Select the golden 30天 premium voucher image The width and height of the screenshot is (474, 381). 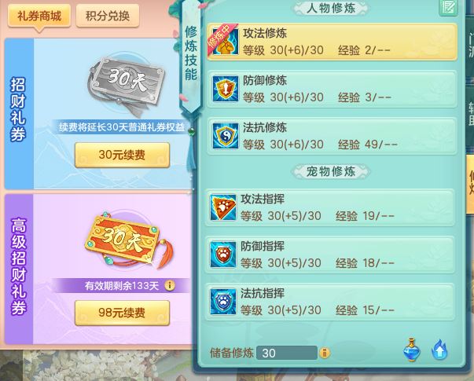130,240
